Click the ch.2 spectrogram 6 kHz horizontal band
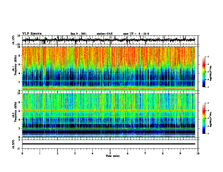223x172 pixels. [108, 110]
